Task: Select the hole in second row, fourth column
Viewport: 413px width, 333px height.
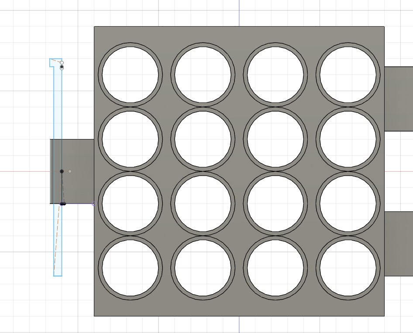Action: coord(348,139)
